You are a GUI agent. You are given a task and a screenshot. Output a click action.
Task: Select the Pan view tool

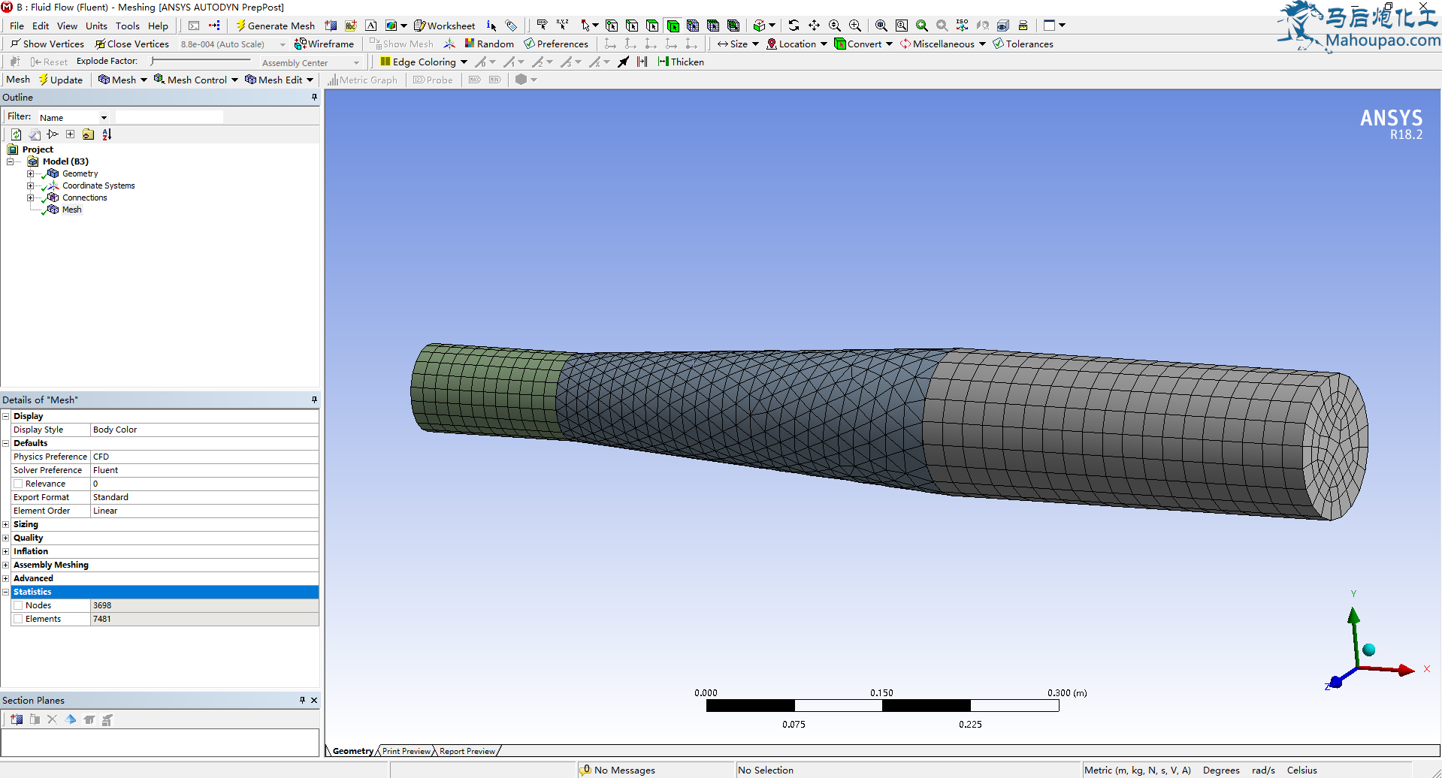814,26
